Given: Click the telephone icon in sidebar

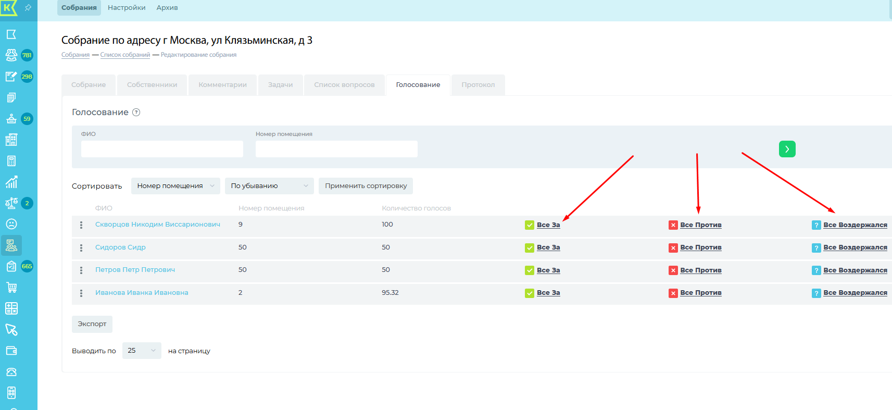Looking at the screenshot, I should tap(11, 372).
